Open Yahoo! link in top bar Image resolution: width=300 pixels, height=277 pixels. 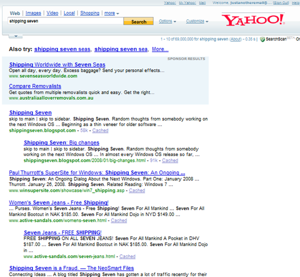point(170,3)
